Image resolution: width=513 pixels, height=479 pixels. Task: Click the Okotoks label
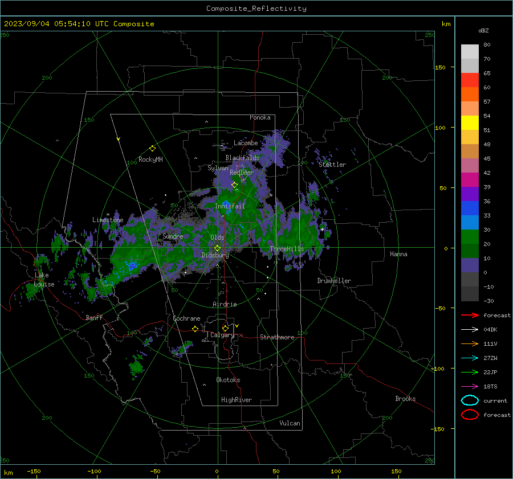coord(228,380)
